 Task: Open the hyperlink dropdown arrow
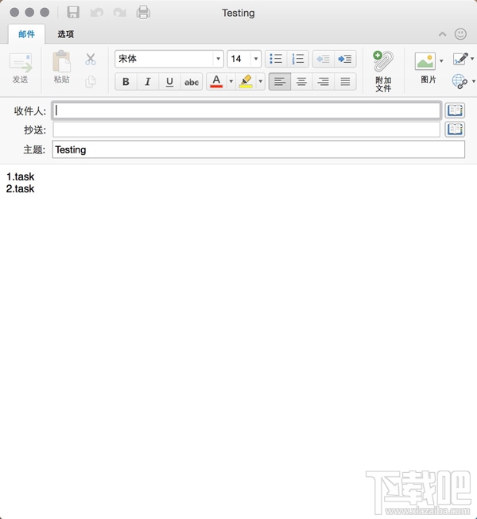point(473,81)
